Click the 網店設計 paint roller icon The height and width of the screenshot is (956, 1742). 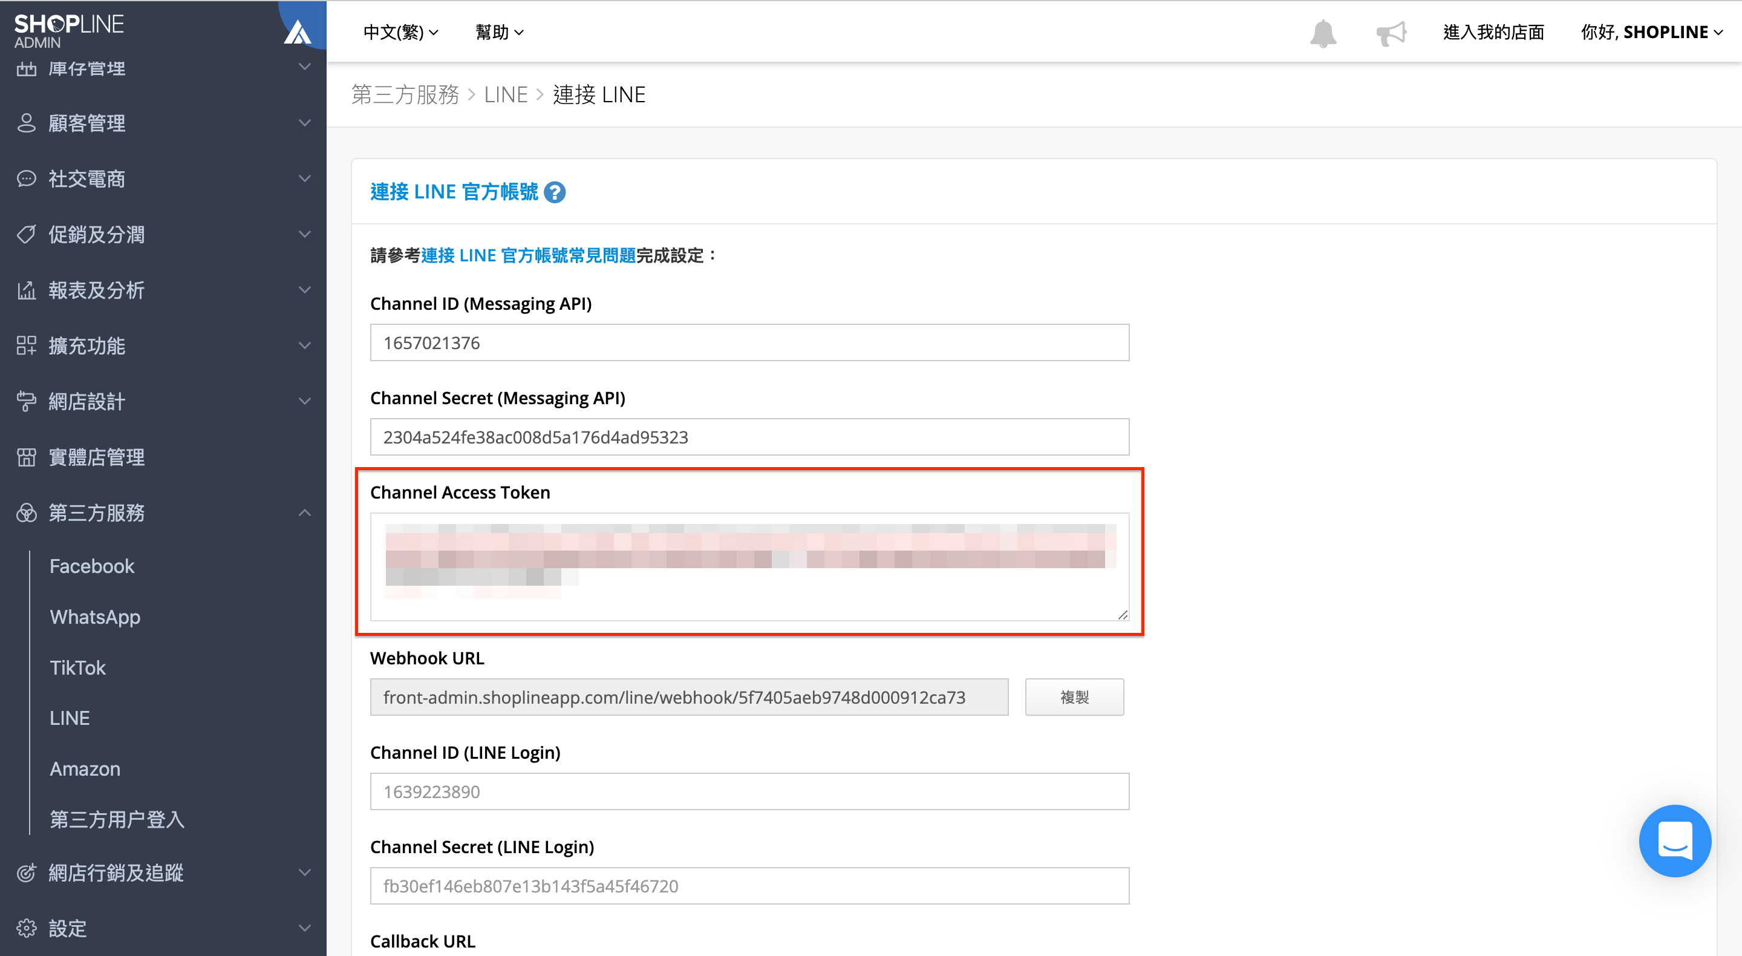pyautogui.click(x=27, y=401)
